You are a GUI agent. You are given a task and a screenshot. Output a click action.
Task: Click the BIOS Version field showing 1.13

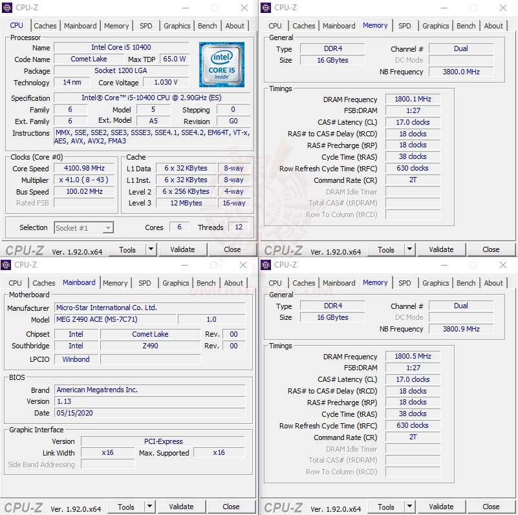pyautogui.click(x=150, y=401)
